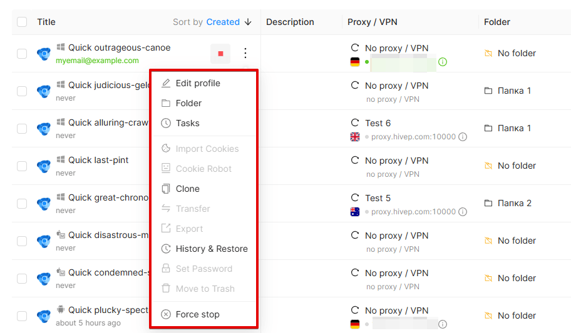Image resolution: width=571 pixels, height=333 pixels.
Task: Click browser icon of Quick last-pint profile
Action: click(x=44, y=166)
